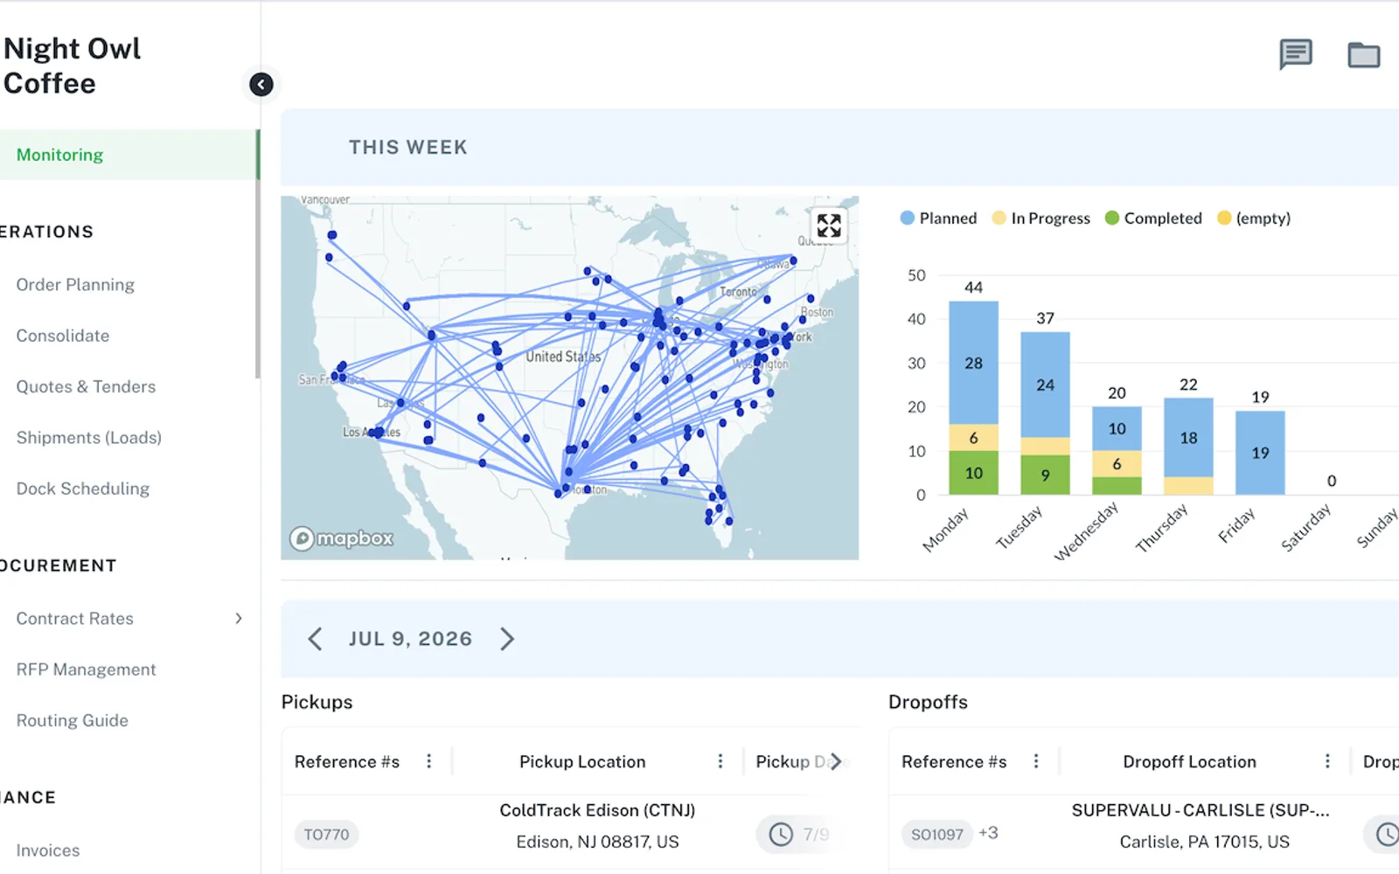Click the Night Owl Coffee title

(72, 66)
